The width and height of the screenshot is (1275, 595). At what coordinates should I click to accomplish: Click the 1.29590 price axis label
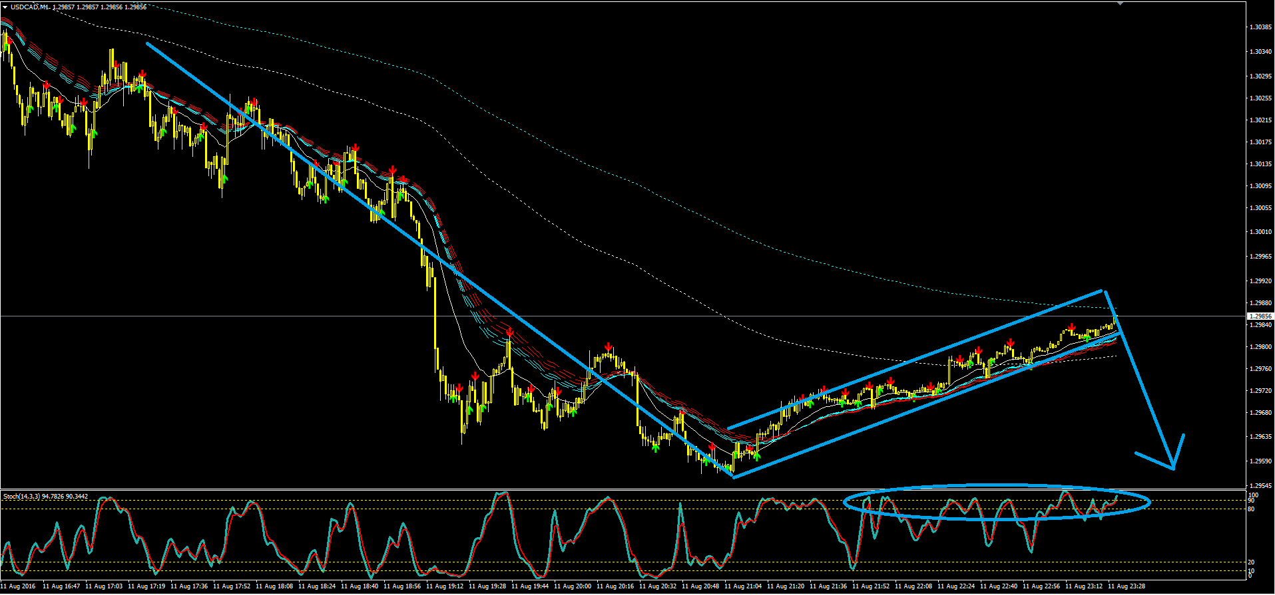click(x=1261, y=461)
